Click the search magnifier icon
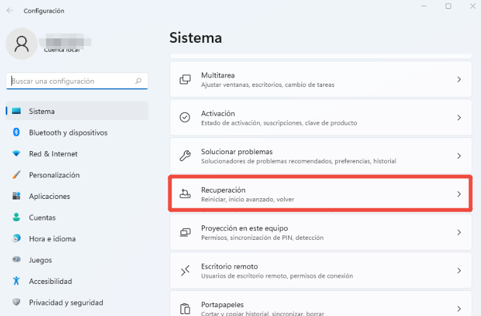Viewport: 481px width, 316px height. [138, 81]
